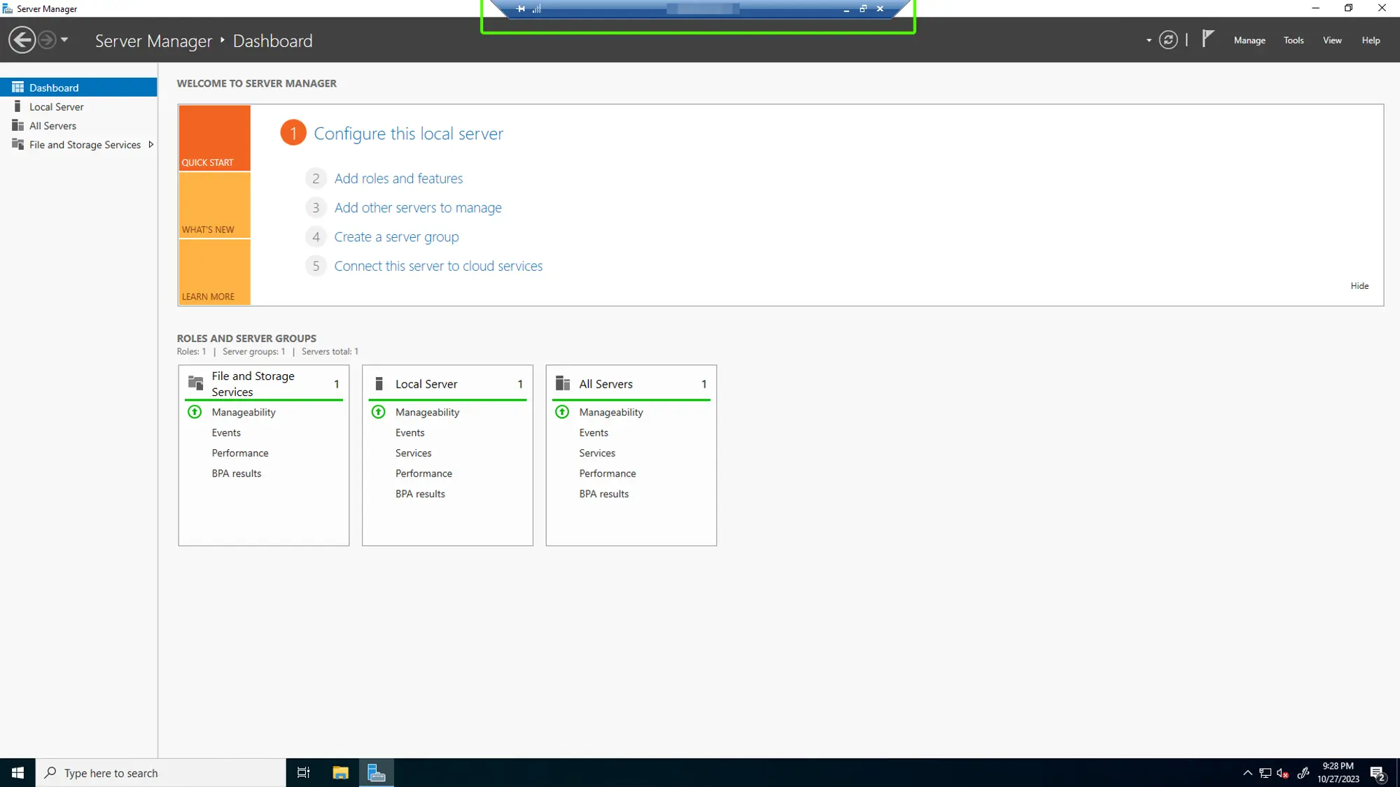Screen dimensions: 1400x787
Task: Unmute the system volume in the tray
Action: [x=1282, y=772]
